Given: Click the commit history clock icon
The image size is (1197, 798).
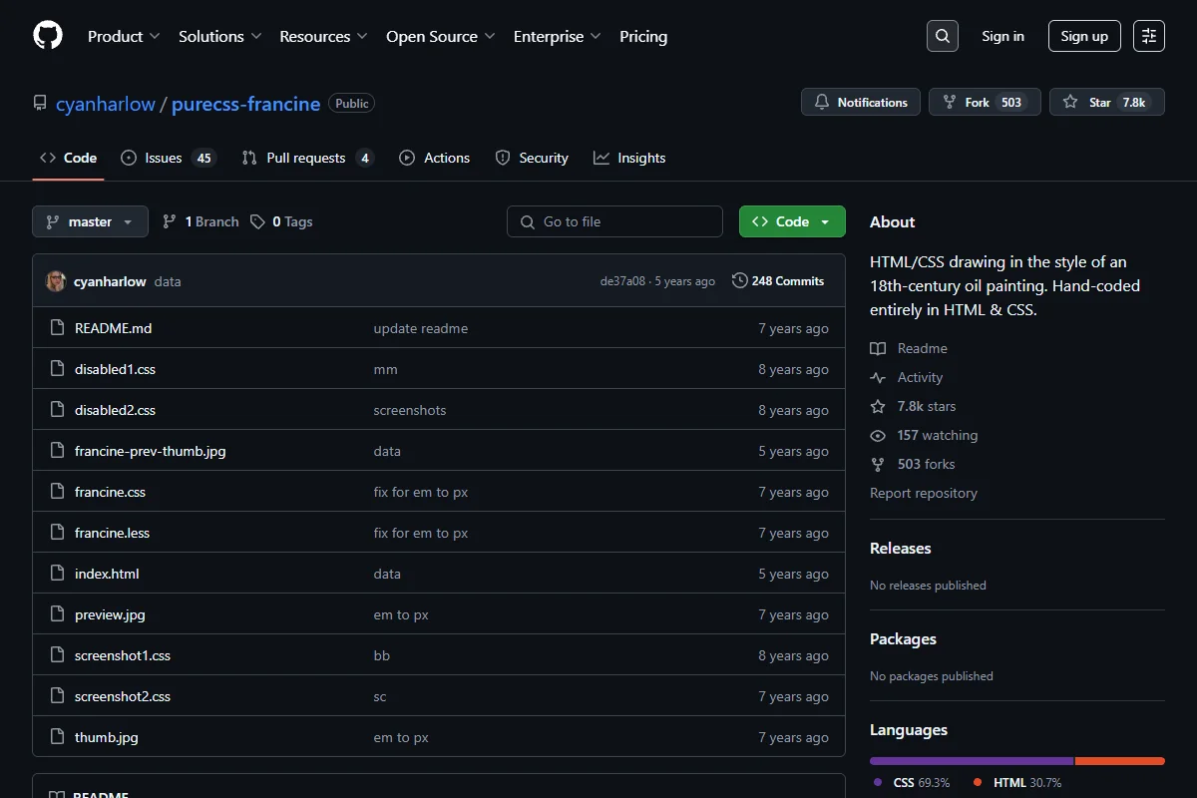Looking at the screenshot, I should click(739, 281).
